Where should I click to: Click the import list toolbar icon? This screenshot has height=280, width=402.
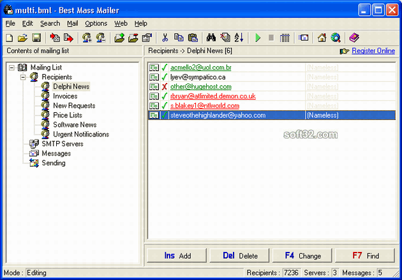55,38
